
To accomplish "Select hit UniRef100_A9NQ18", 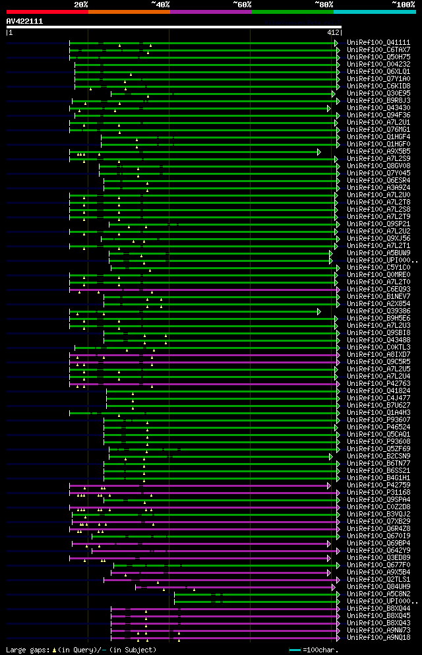I will coord(378,638).
